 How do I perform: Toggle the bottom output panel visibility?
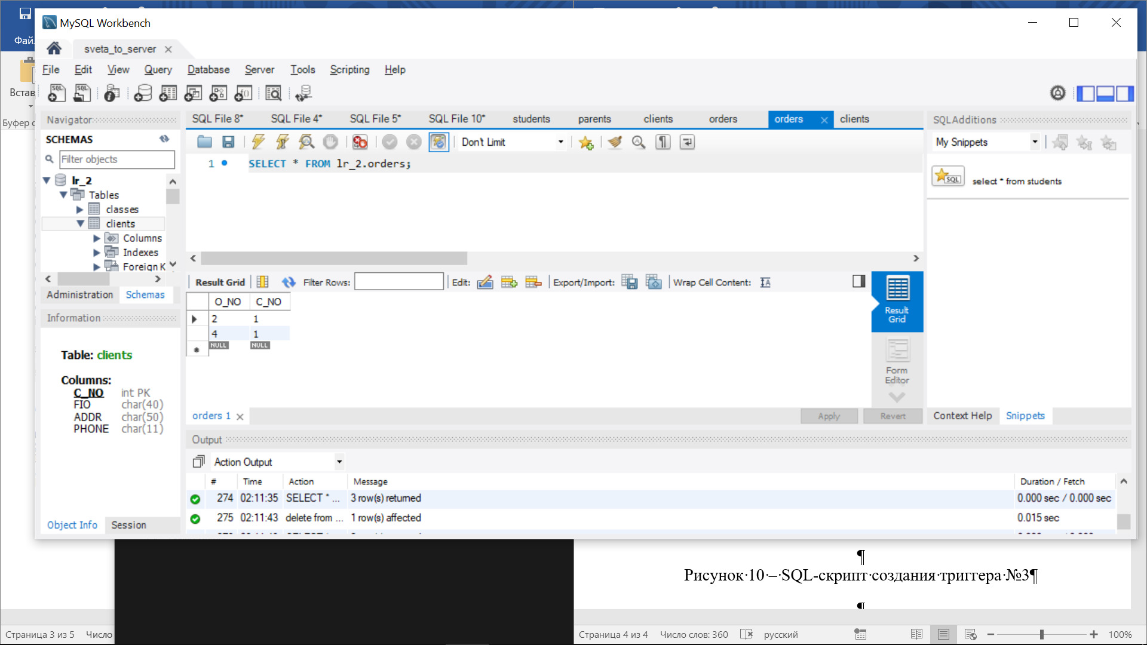[1105, 94]
